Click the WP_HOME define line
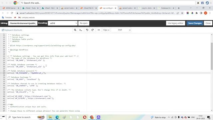 pos(29,96)
